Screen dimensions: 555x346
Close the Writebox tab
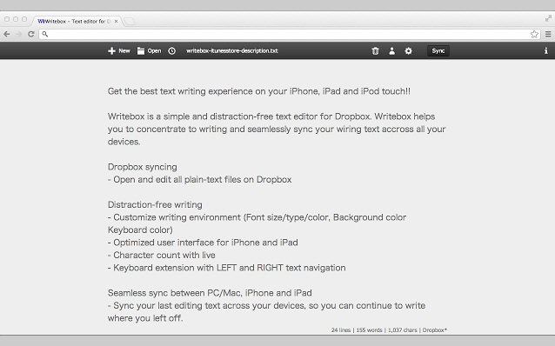pos(116,21)
